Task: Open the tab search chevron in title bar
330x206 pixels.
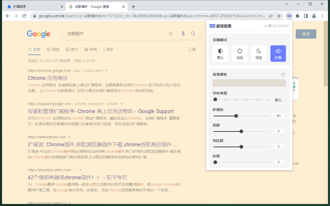Action: point(286,4)
